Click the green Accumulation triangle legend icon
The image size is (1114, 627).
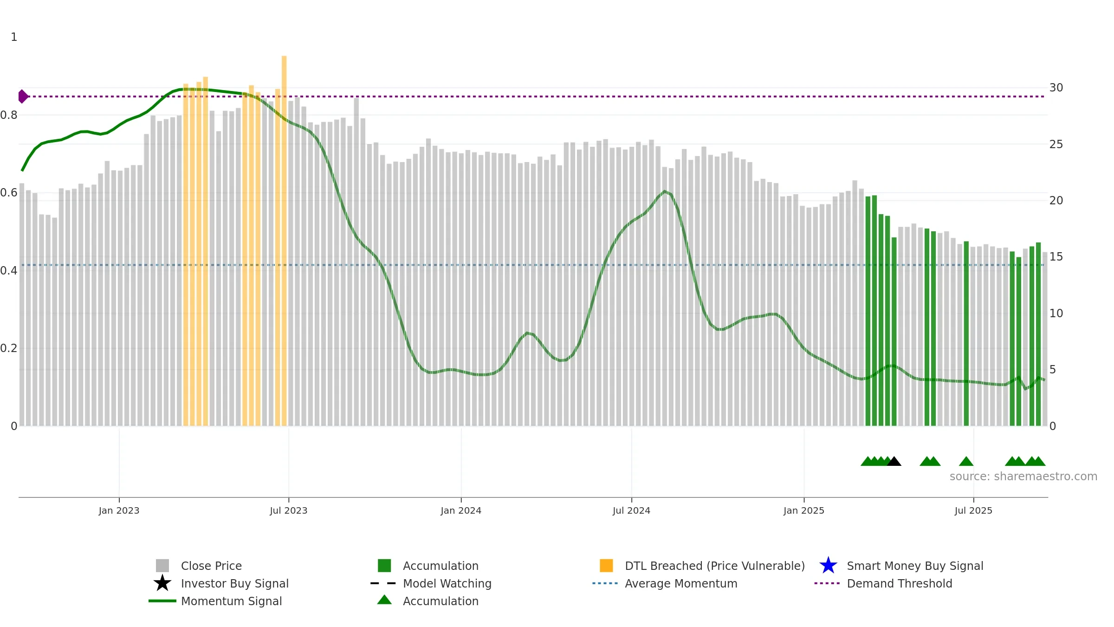tap(384, 600)
